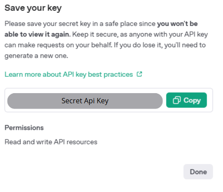Click the Done button
This screenshot has height=192, width=223.
tap(198, 172)
